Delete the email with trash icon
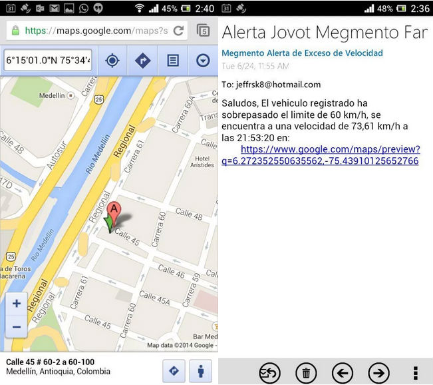This screenshot has width=433, height=385. click(x=306, y=373)
